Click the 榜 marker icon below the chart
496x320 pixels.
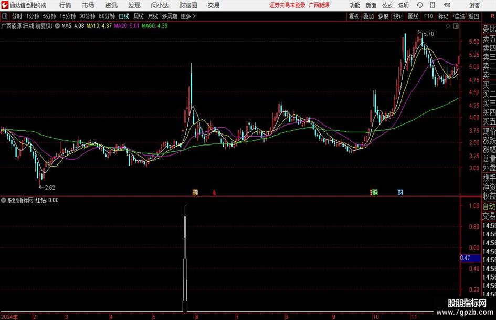pos(195,192)
